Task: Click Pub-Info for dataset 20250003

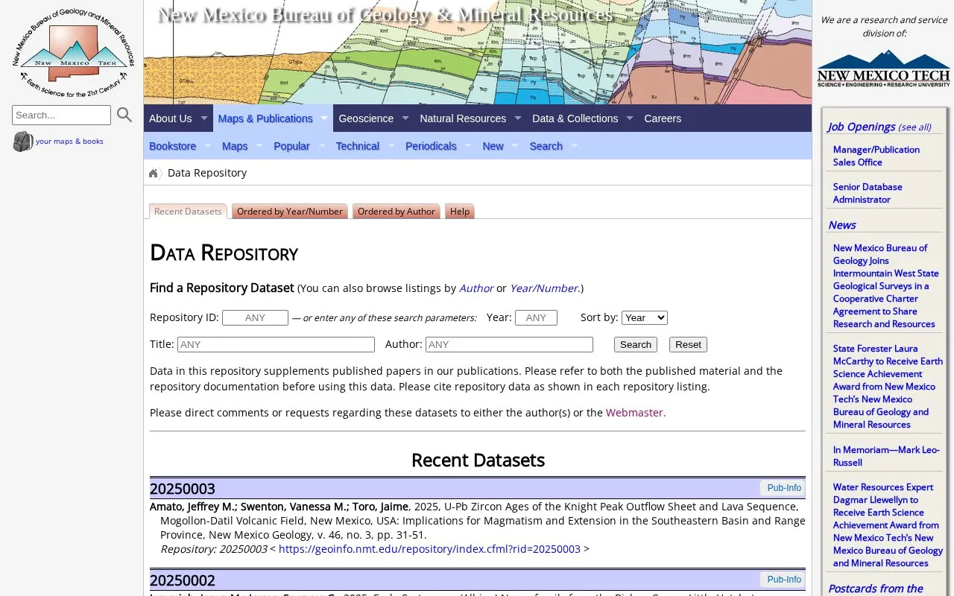Action: click(x=784, y=488)
